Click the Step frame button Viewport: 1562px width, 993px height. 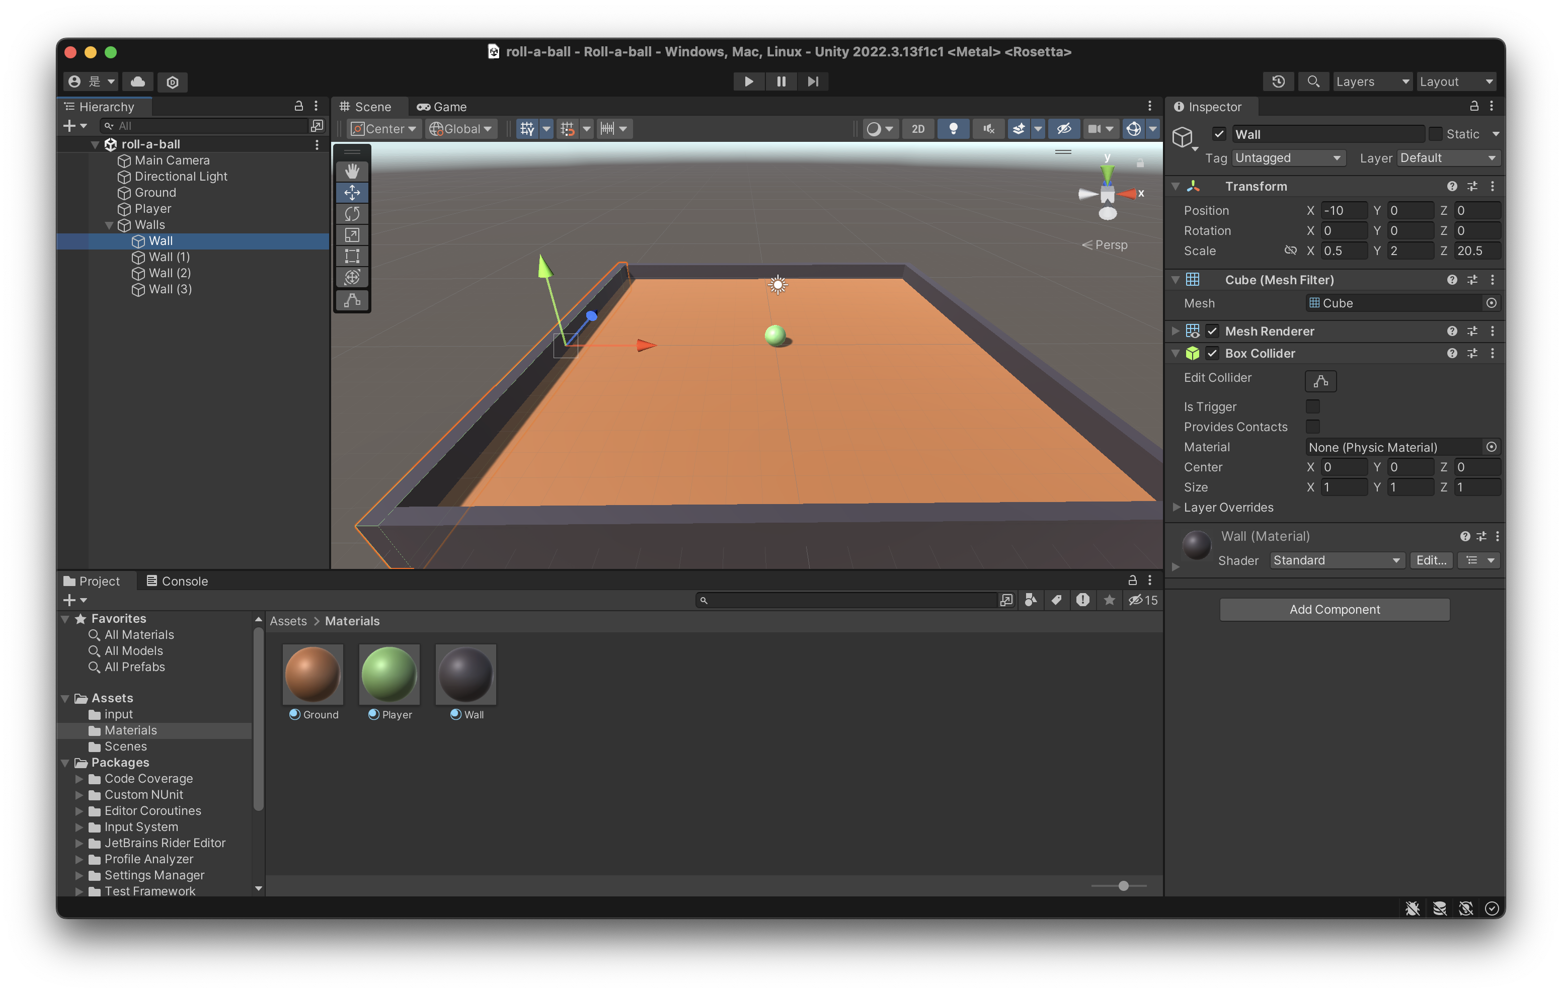click(x=813, y=81)
